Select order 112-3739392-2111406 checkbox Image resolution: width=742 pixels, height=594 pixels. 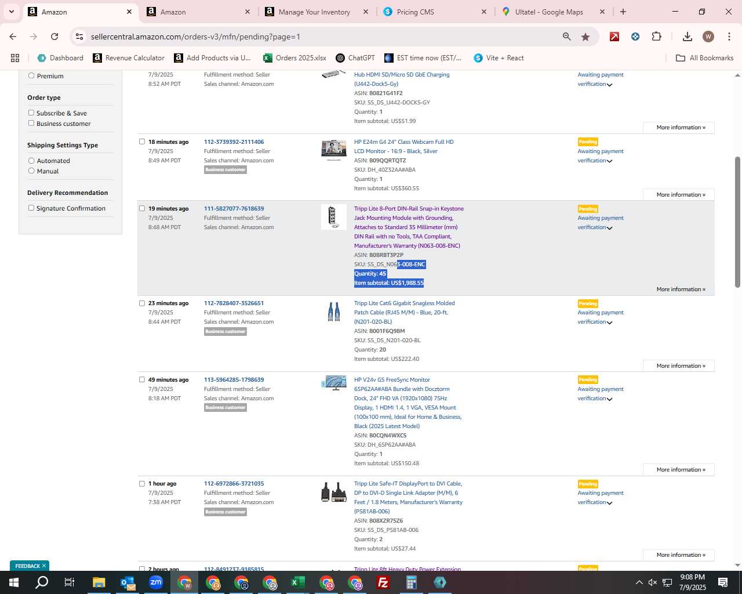(141, 142)
